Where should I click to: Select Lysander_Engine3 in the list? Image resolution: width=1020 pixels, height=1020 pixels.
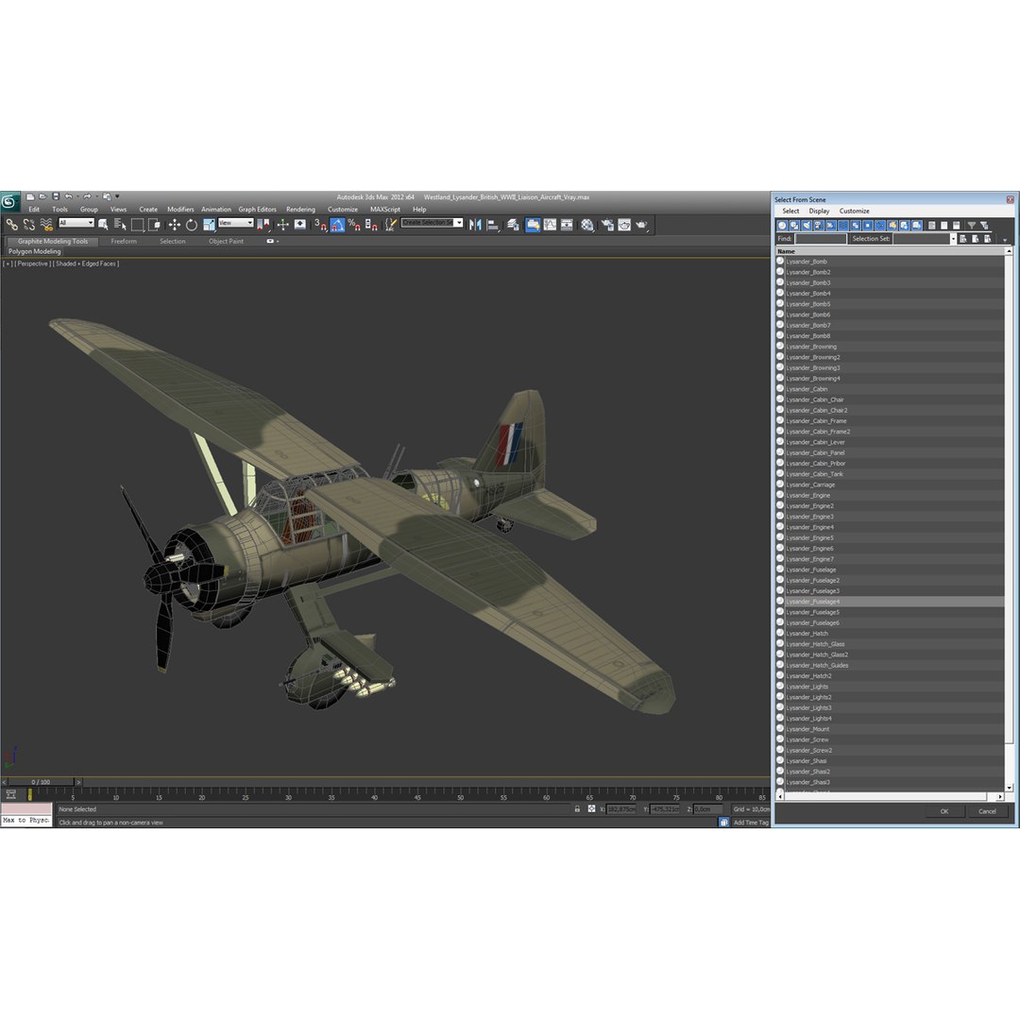[890, 517]
